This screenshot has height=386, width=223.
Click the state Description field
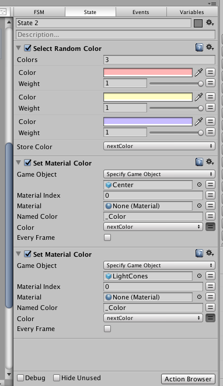[x=116, y=35]
